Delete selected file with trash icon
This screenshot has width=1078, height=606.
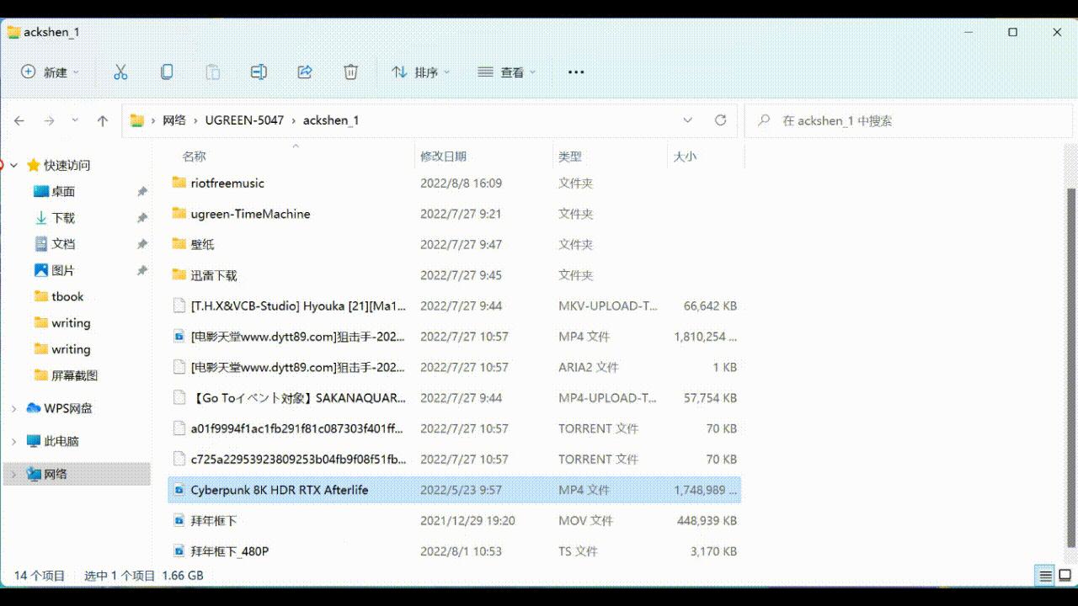tap(350, 72)
